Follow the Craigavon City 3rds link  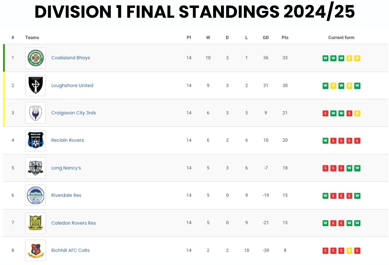tap(73, 113)
